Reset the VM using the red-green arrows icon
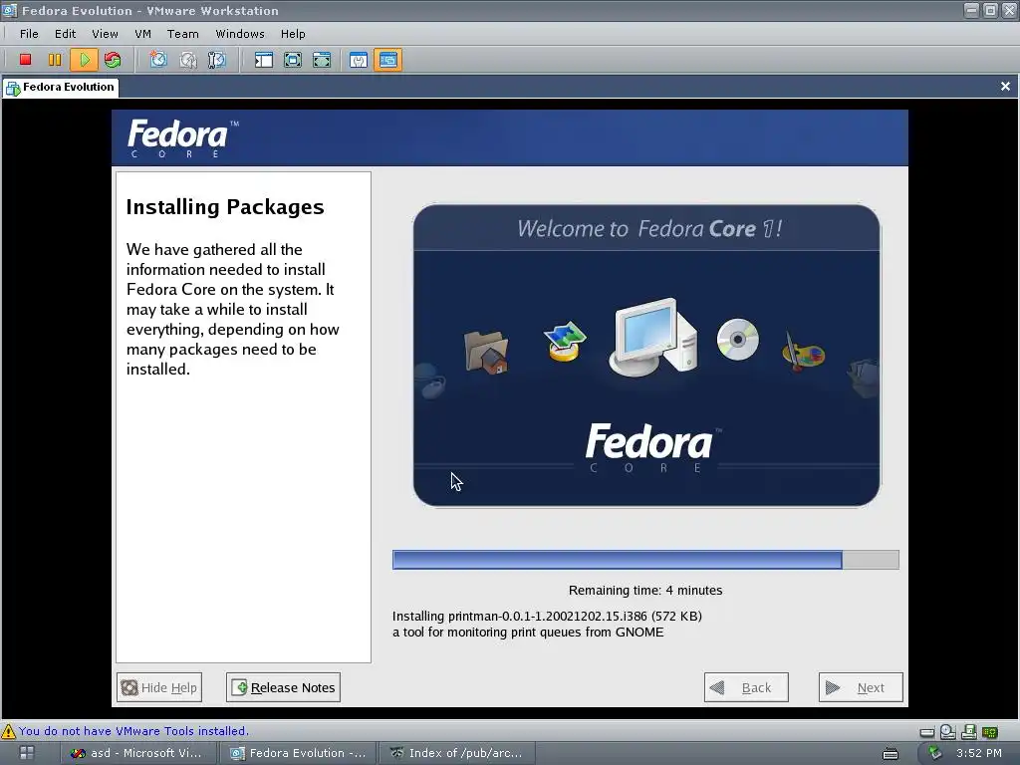The image size is (1020, 765). [113, 60]
